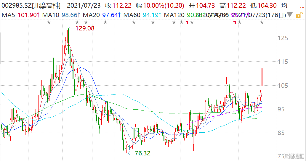Select stock code 002985.SZ[北摩高科]

[x=31, y=5]
